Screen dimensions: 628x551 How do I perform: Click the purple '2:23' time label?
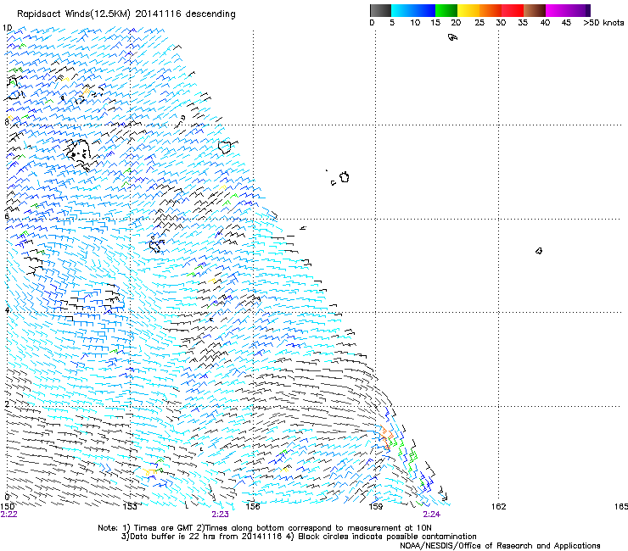click(220, 515)
